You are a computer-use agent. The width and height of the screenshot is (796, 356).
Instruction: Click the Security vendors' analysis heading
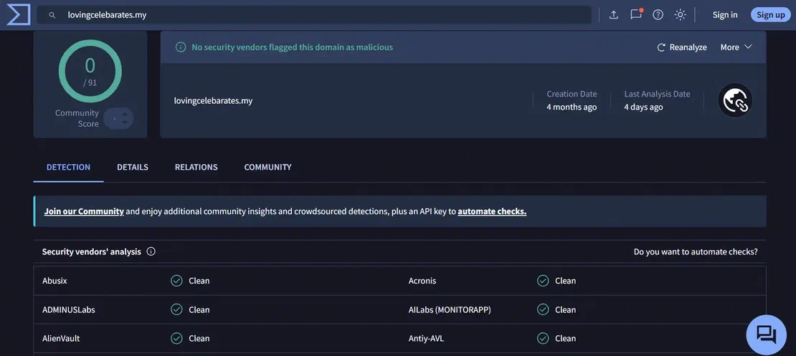click(91, 251)
